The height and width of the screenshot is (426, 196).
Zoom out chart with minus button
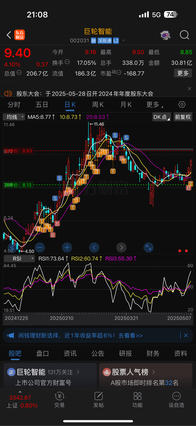(x=40, y=247)
